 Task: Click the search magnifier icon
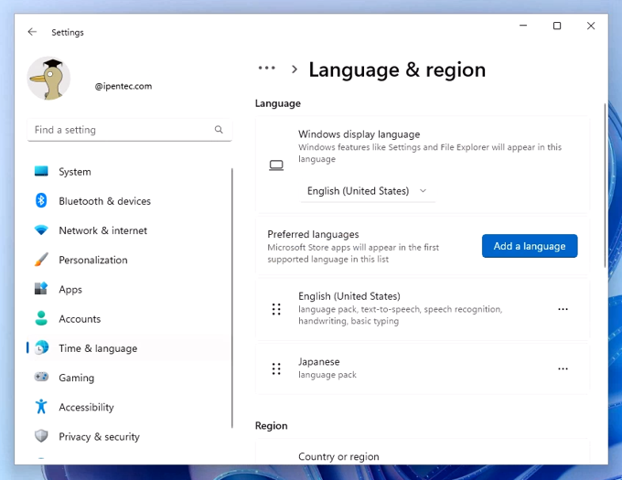(219, 130)
